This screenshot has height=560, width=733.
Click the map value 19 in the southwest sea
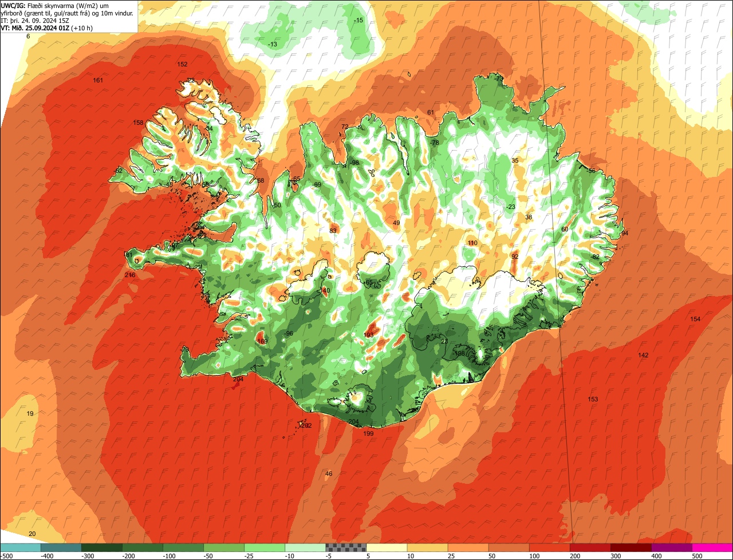(30, 413)
